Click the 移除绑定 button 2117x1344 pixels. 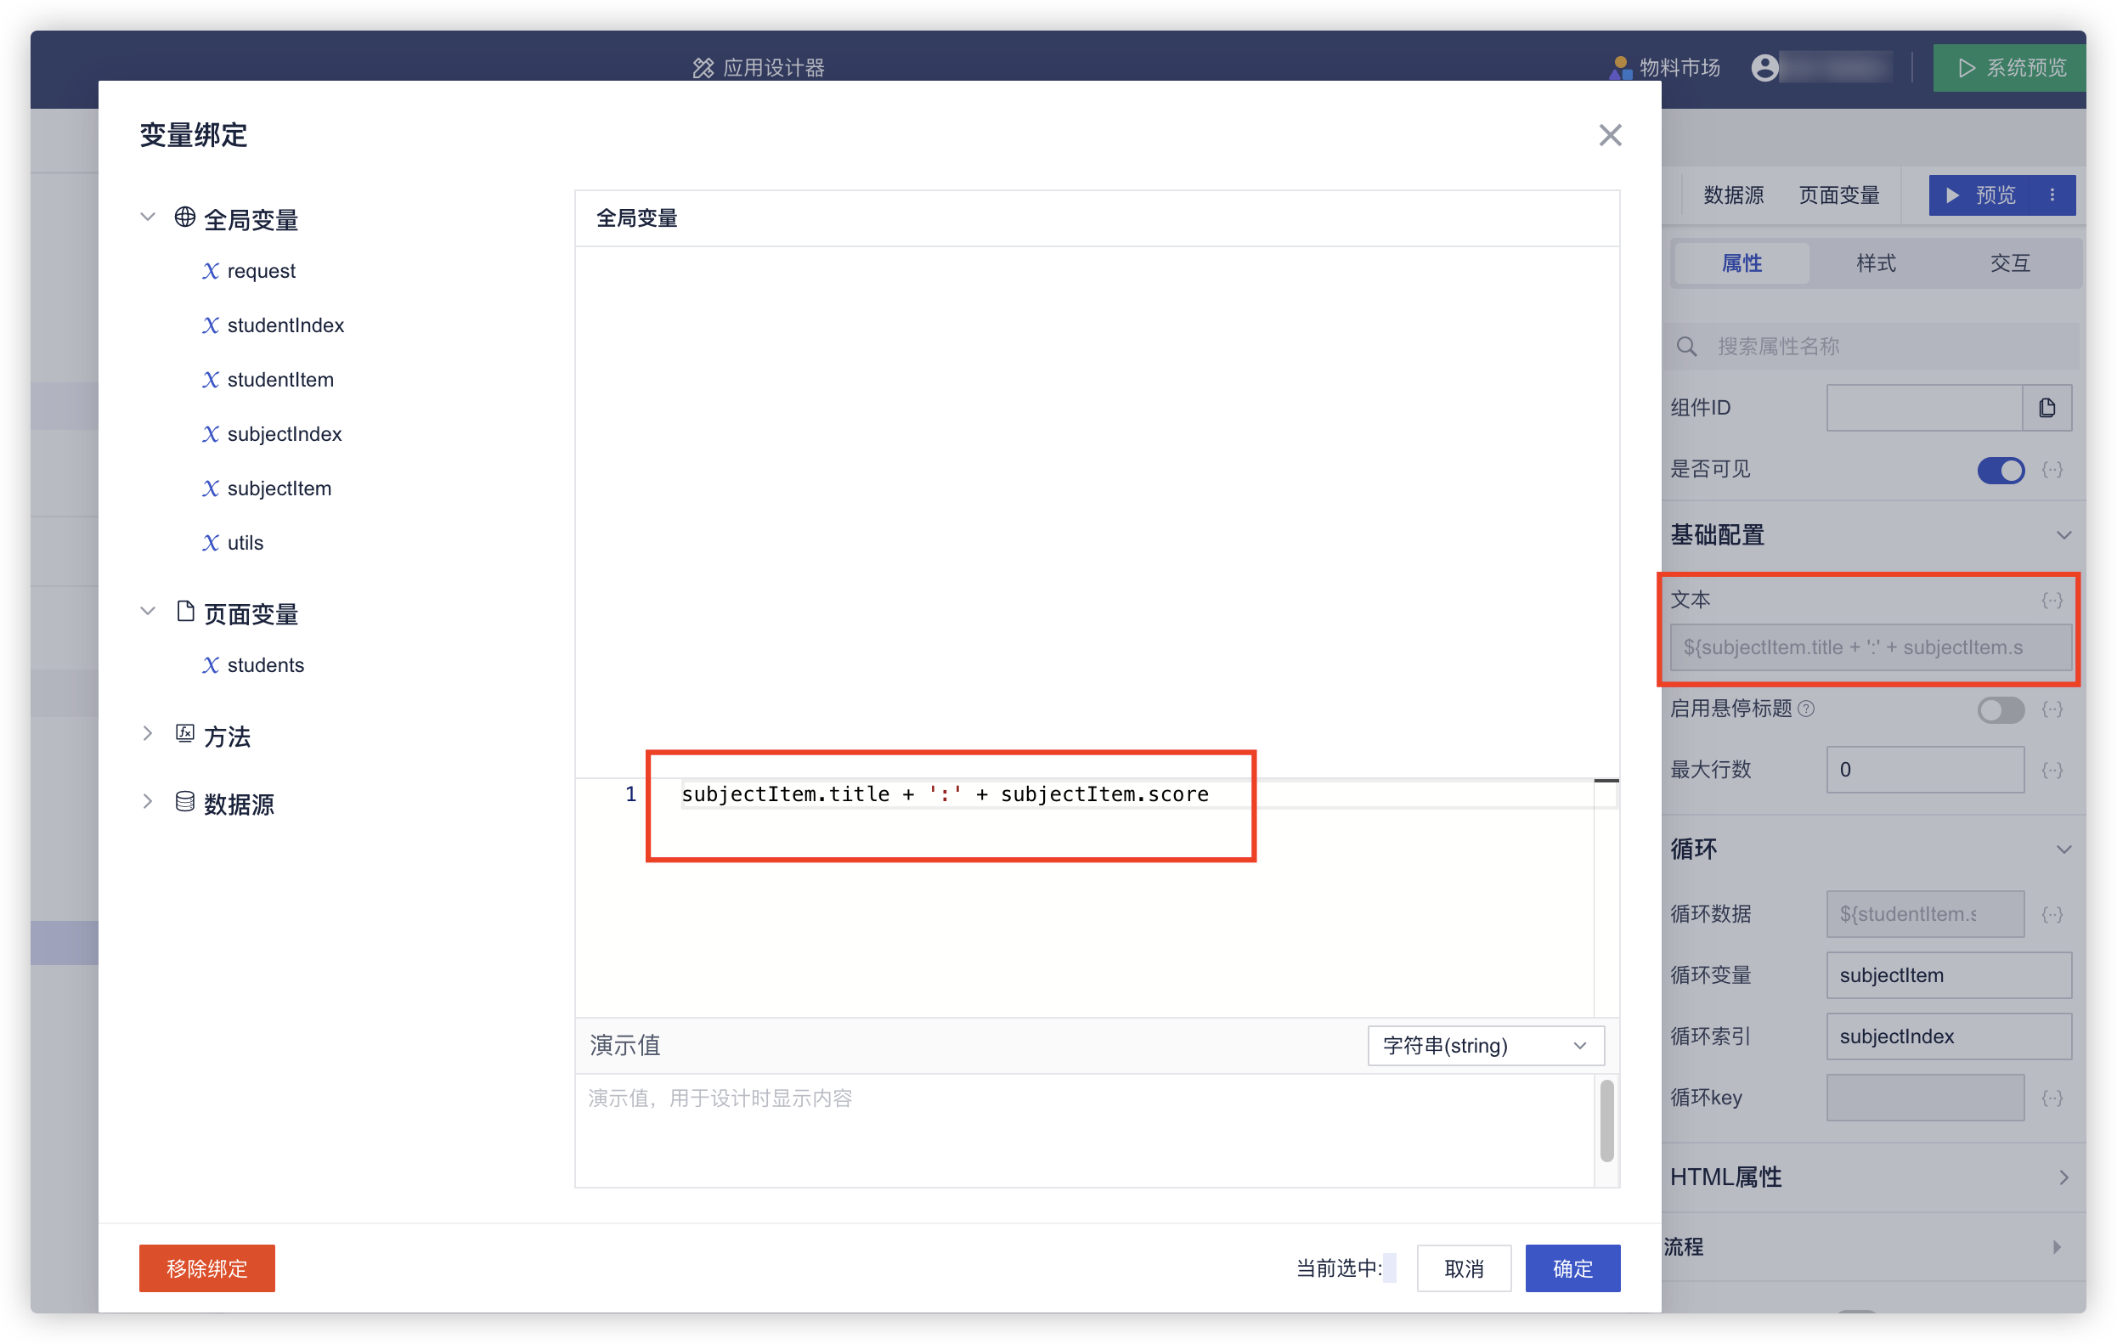pyautogui.click(x=206, y=1268)
